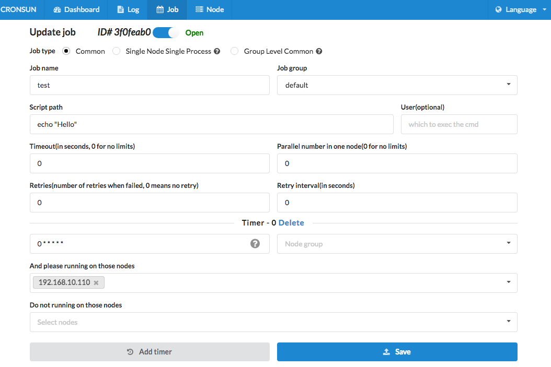This screenshot has height=367, width=551.
Task: Toggle the job Open switch
Action: click(166, 32)
